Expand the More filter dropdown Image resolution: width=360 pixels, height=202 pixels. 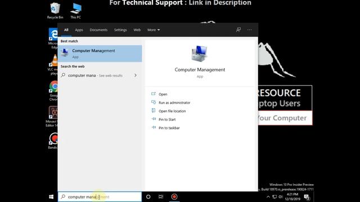click(154, 30)
